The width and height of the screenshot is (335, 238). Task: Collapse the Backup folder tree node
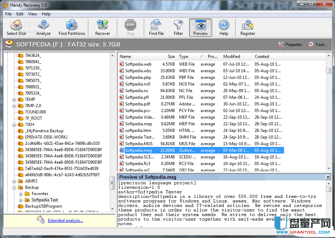(14, 187)
